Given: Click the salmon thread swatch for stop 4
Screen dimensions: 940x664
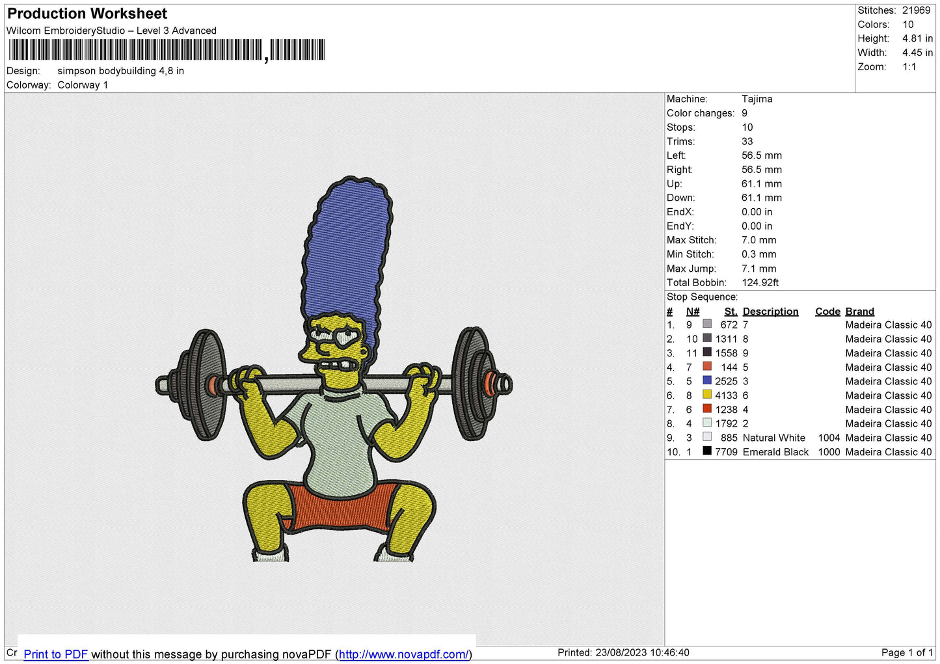Looking at the screenshot, I should 707,366.
